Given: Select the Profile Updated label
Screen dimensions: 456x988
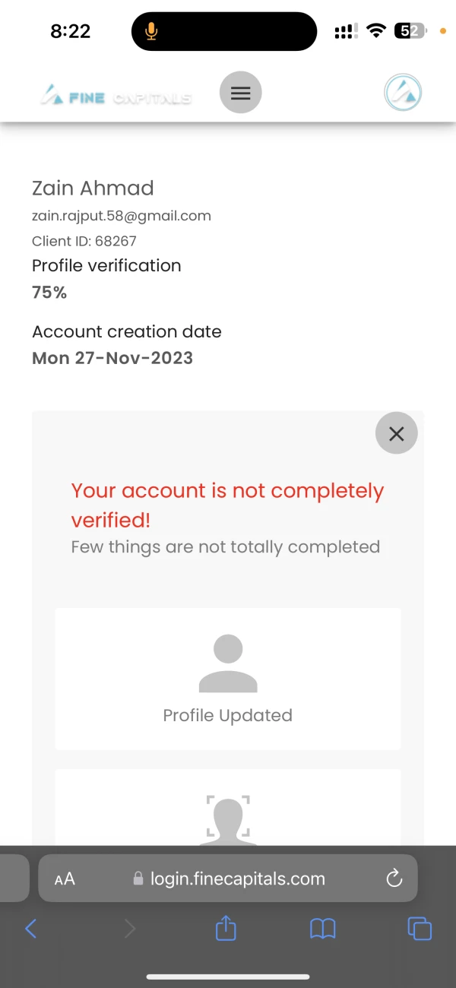Looking at the screenshot, I should point(228,715).
